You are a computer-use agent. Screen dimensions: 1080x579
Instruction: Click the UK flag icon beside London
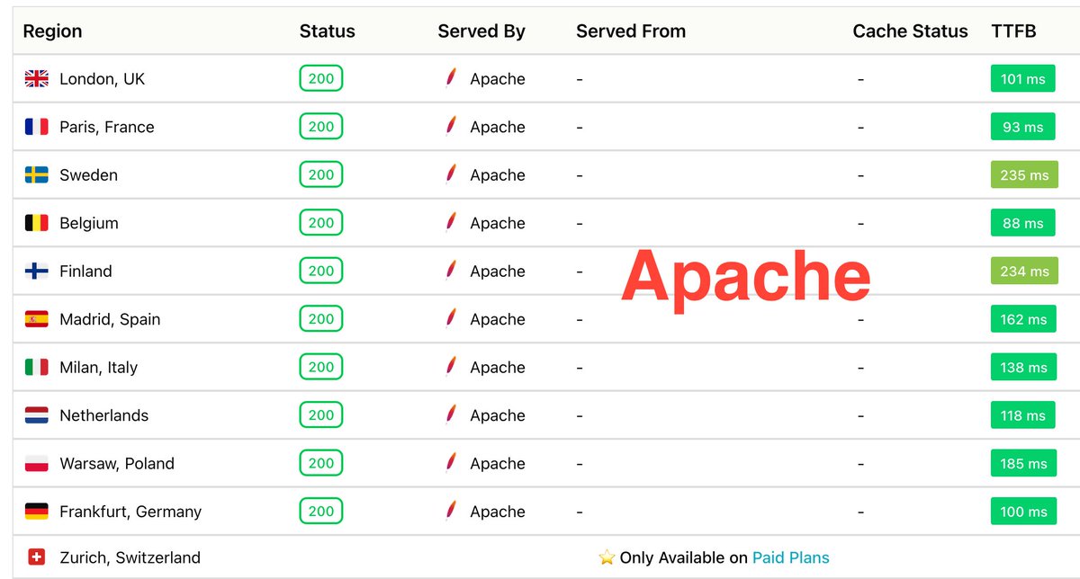36,79
